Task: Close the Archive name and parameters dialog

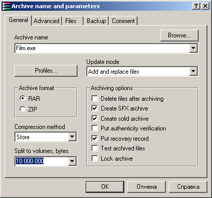Action: [x=205, y=6]
